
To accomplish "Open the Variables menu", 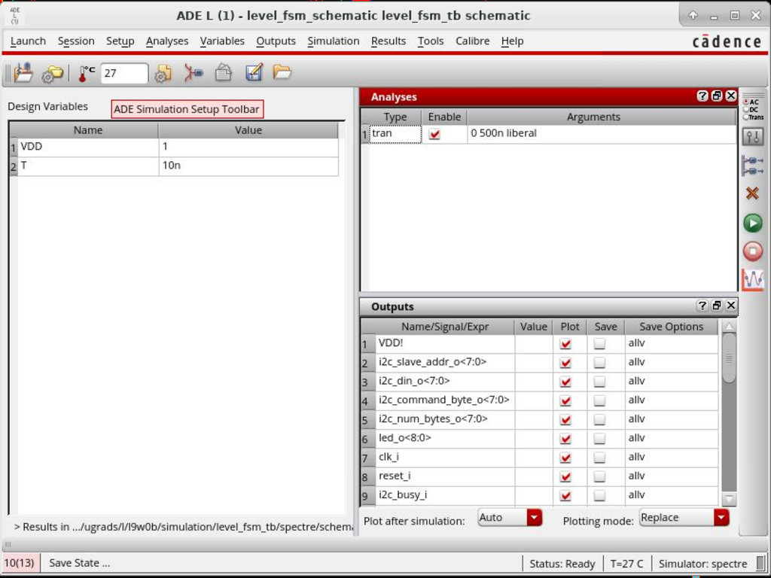I will click(x=222, y=41).
